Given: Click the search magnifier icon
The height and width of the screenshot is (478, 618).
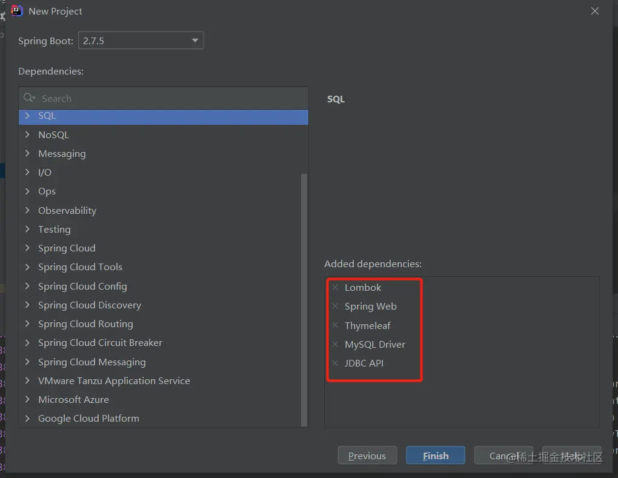Looking at the screenshot, I should click(x=29, y=98).
